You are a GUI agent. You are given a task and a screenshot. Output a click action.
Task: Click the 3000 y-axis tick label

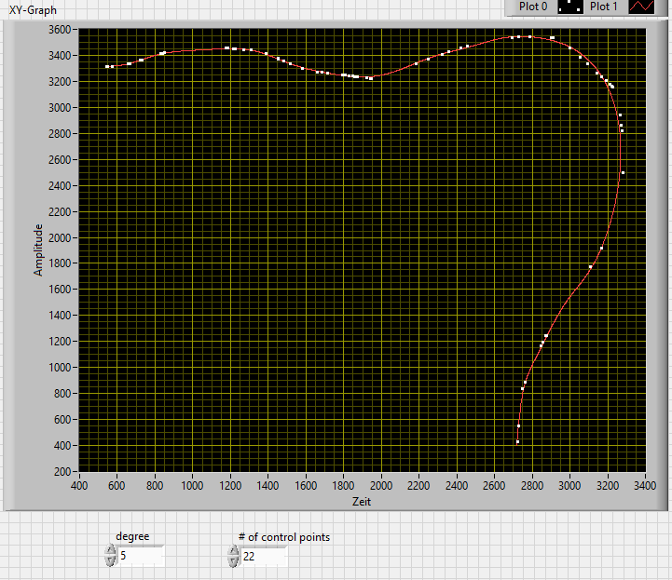pyautogui.click(x=60, y=107)
